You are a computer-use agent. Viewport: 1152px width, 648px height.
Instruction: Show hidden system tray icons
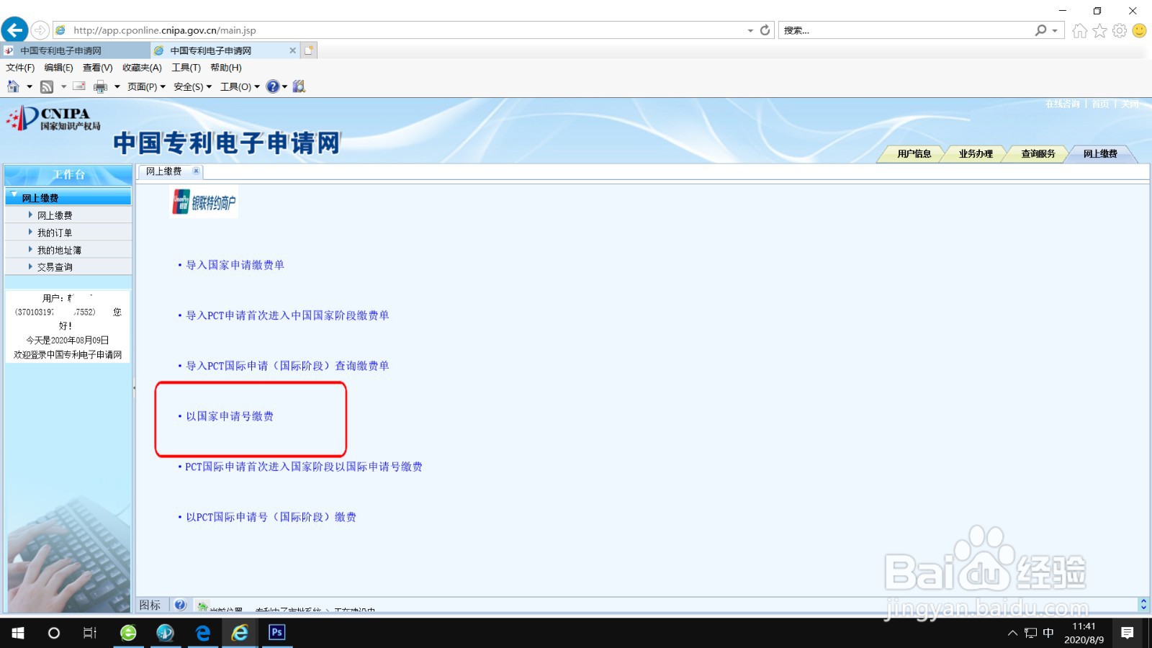tap(1012, 633)
